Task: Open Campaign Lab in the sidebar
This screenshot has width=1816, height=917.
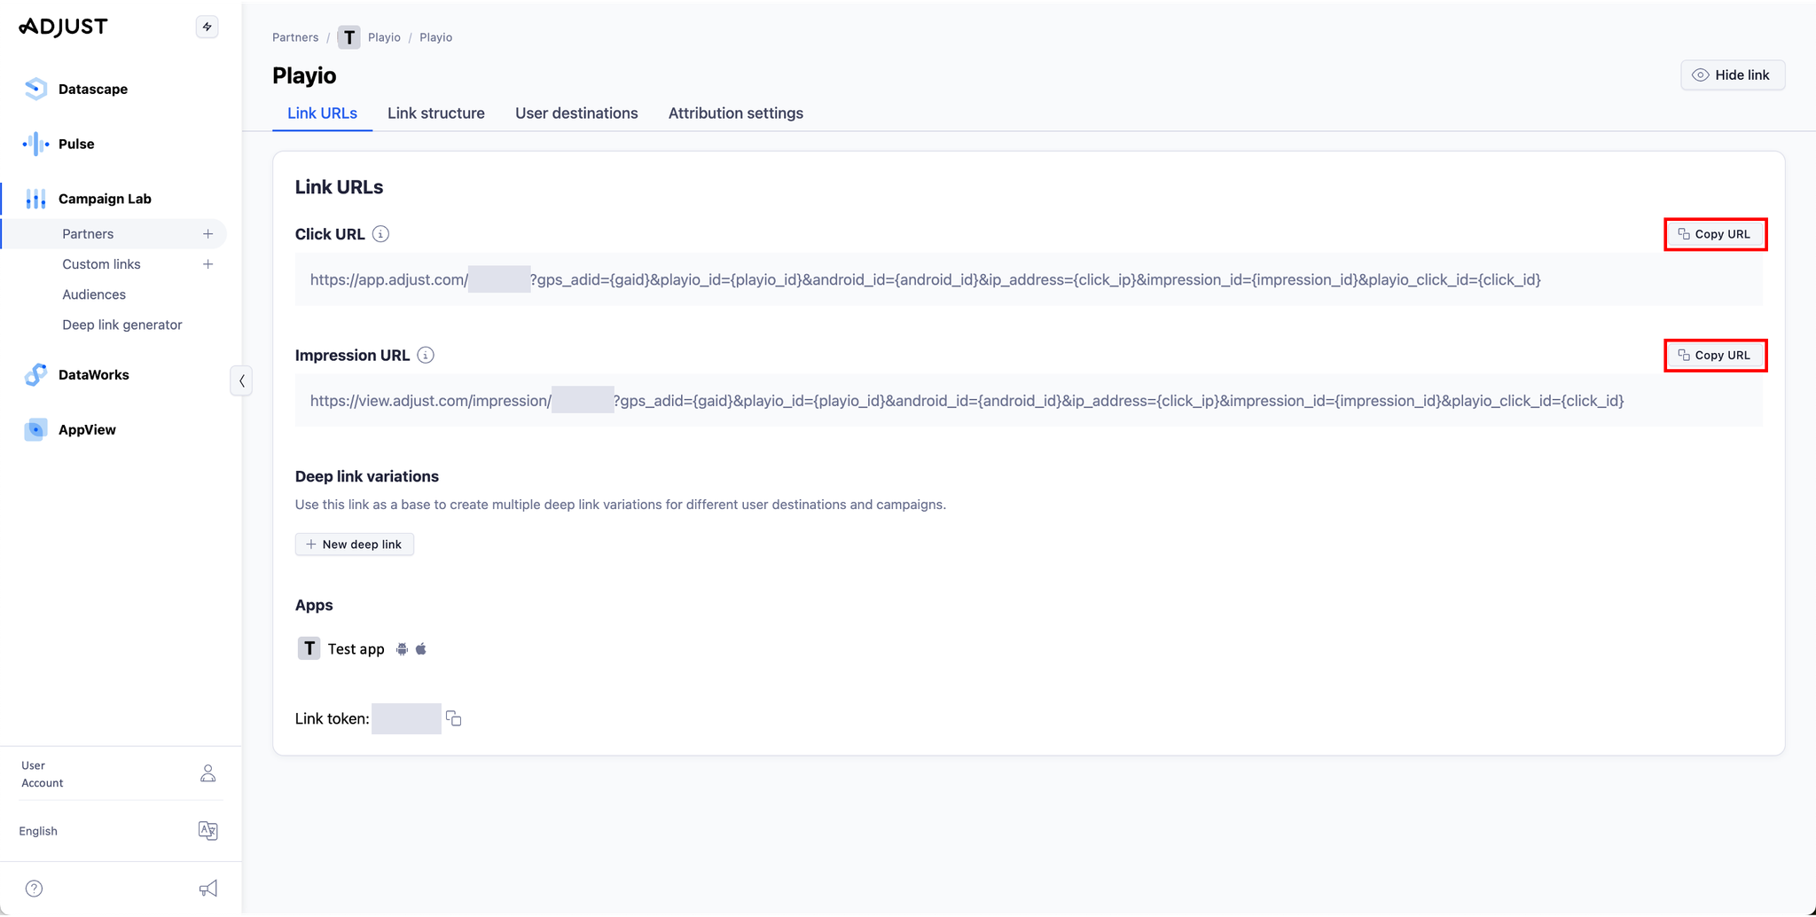Action: click(105, 199)
